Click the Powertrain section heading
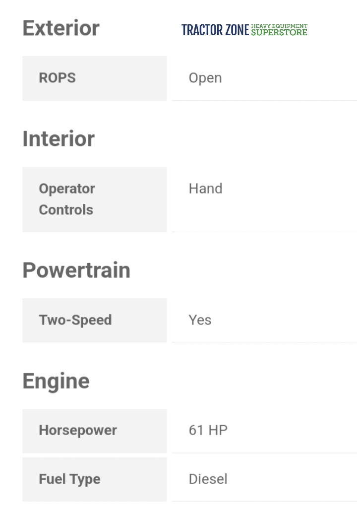Image resolution: width=357 pixels, height=514 pixels. pos(76,270)
